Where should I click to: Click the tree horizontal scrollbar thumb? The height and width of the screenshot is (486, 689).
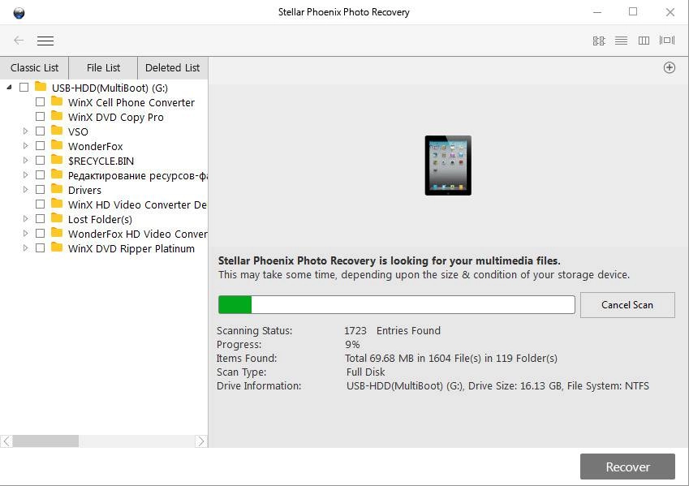pyautogui.click(x=45, y=441)
